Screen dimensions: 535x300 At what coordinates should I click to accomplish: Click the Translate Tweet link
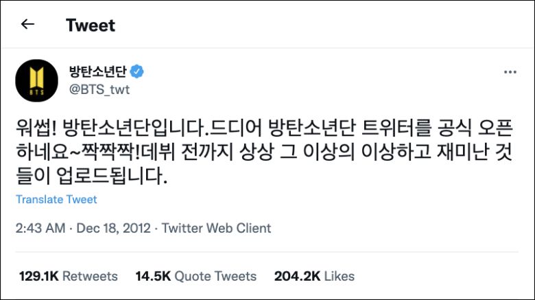coord(56,199)
